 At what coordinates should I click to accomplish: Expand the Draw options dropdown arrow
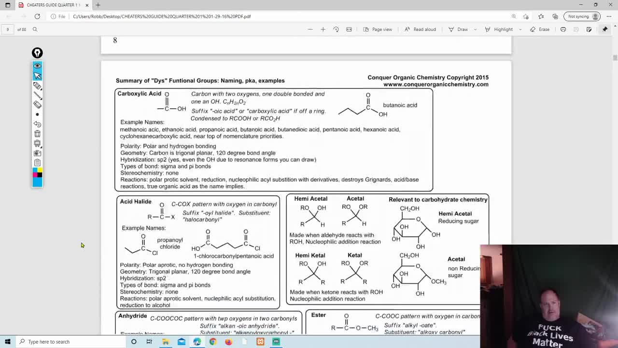pyautogui.click(x=475, y=29)
